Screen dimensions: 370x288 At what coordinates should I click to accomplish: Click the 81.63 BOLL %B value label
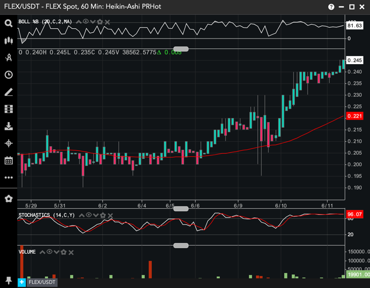coord(354,26)
